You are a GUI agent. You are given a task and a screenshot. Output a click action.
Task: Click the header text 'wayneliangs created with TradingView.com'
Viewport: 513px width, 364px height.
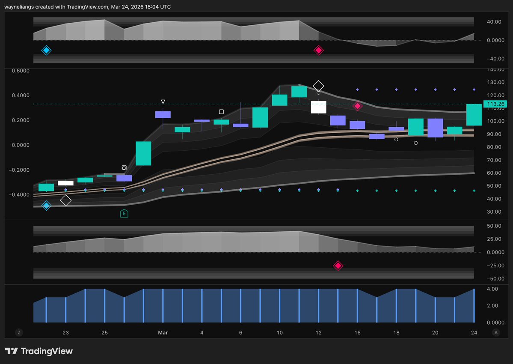[56, 6]
